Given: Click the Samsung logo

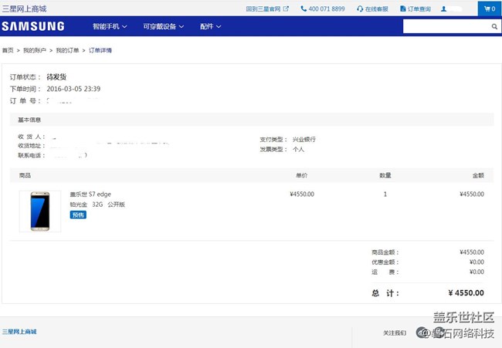Looking at the screenshot, I should [x=33, y=26].
